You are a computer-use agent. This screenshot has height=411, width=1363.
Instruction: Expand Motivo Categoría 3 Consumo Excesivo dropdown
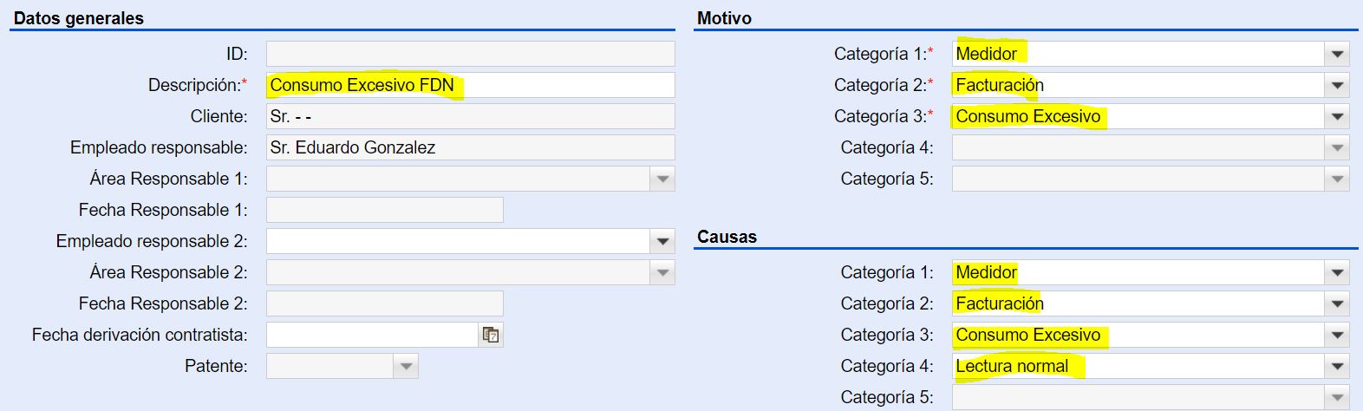pyautogui.click(x=1337, y=116)
